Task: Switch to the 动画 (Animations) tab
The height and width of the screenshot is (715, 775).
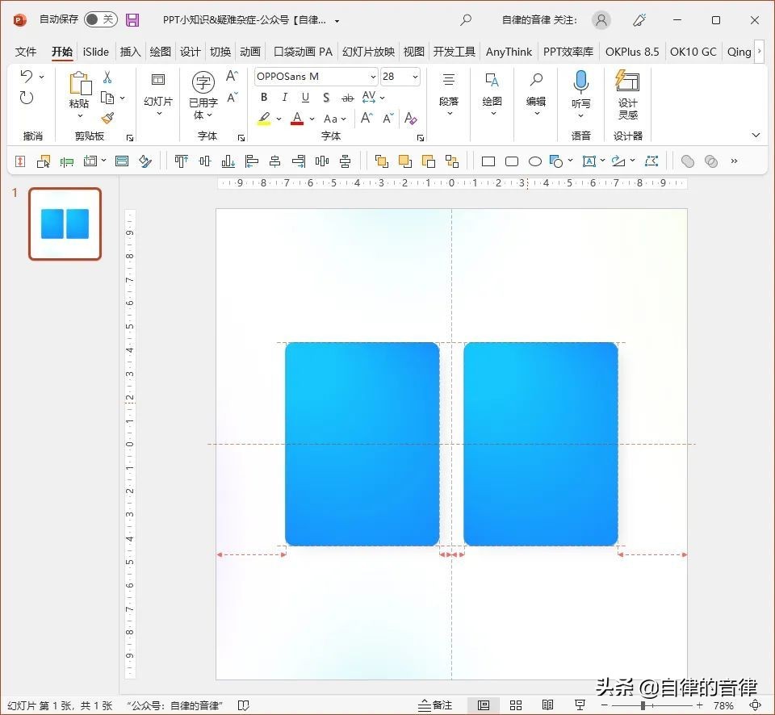Action: [x=250, y=52]
